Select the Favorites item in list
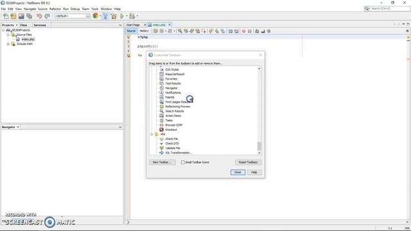Image resolution: width=411 pixels, height=231 pixels. [x=171, y=79]
